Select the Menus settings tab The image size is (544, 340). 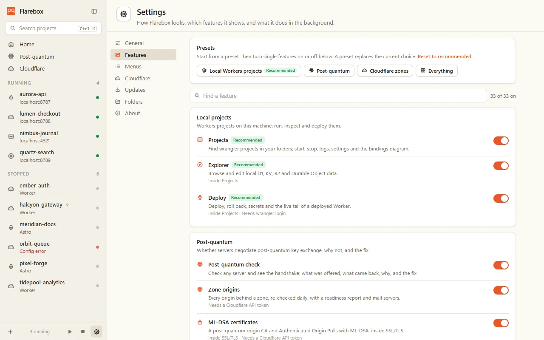tap(143, 66)
